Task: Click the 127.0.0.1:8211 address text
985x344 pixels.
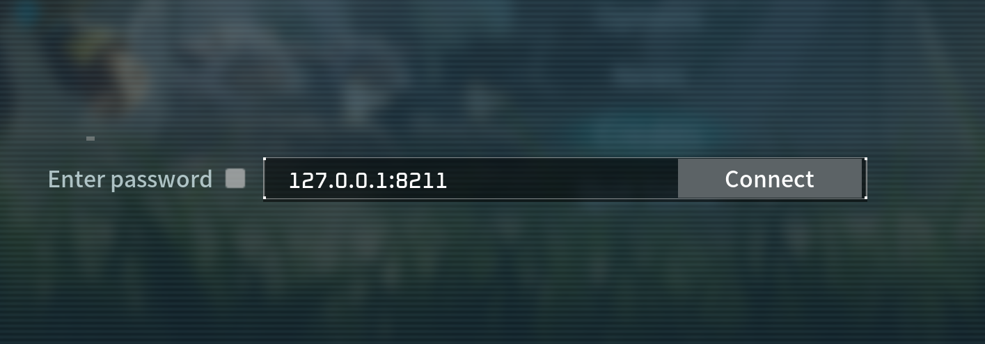Action: coord(368,181)
